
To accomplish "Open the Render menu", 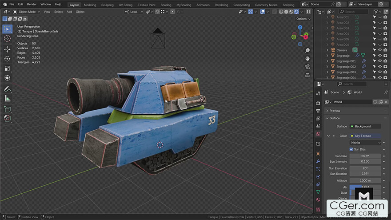I will point(32,4).
